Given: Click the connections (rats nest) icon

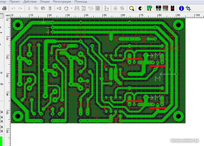Looking at the screenshot, I should (106, 8).
